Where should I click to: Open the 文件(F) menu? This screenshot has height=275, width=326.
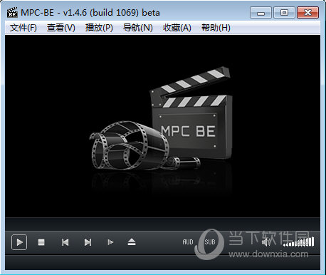coord(23,28)
